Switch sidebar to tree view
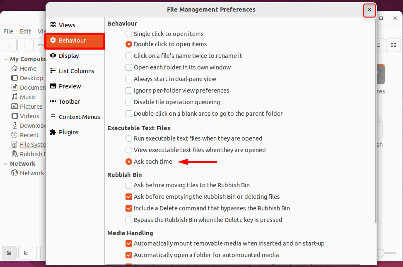The width and height of the screenshot is (403, 267). tap(26, 253)
